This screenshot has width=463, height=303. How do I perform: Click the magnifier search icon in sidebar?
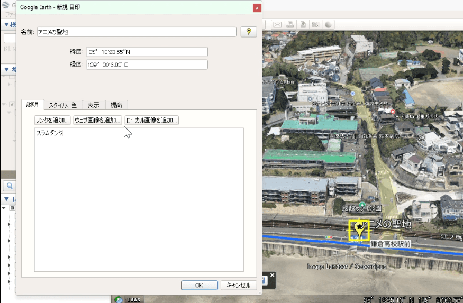[x=10, y=186]
